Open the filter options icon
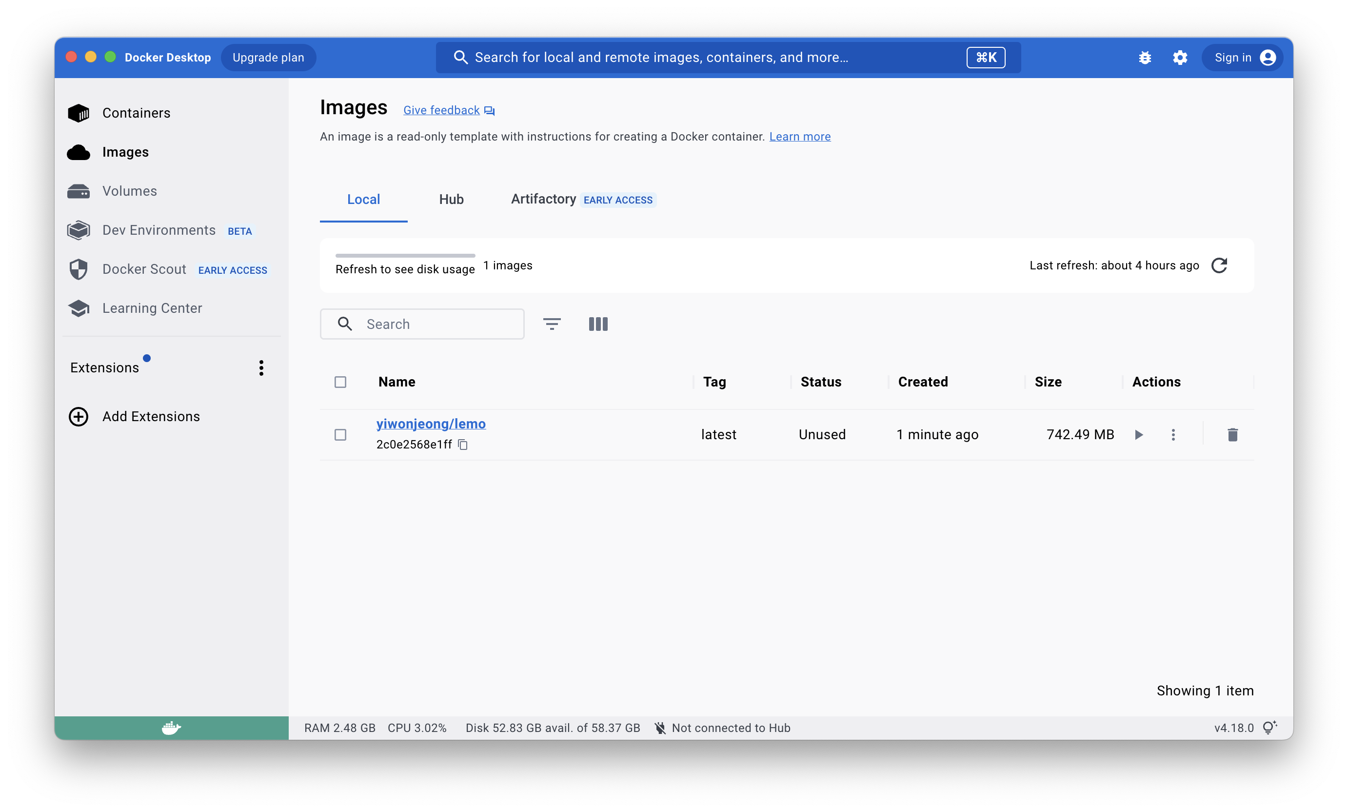The height and width of the screenshot is (812, 1348). (552, 324)
